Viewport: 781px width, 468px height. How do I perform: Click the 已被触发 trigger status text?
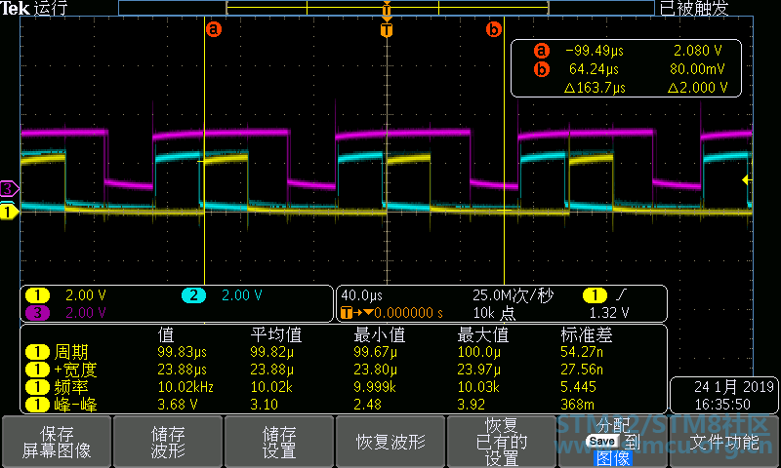point(694,8)
